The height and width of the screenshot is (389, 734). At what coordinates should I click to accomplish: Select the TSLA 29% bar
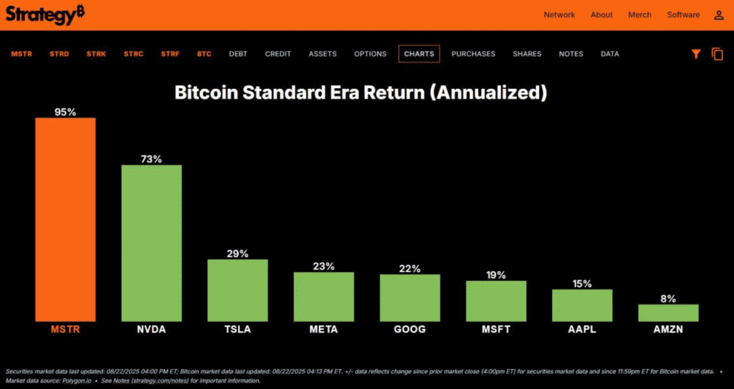tap(238, 290)
